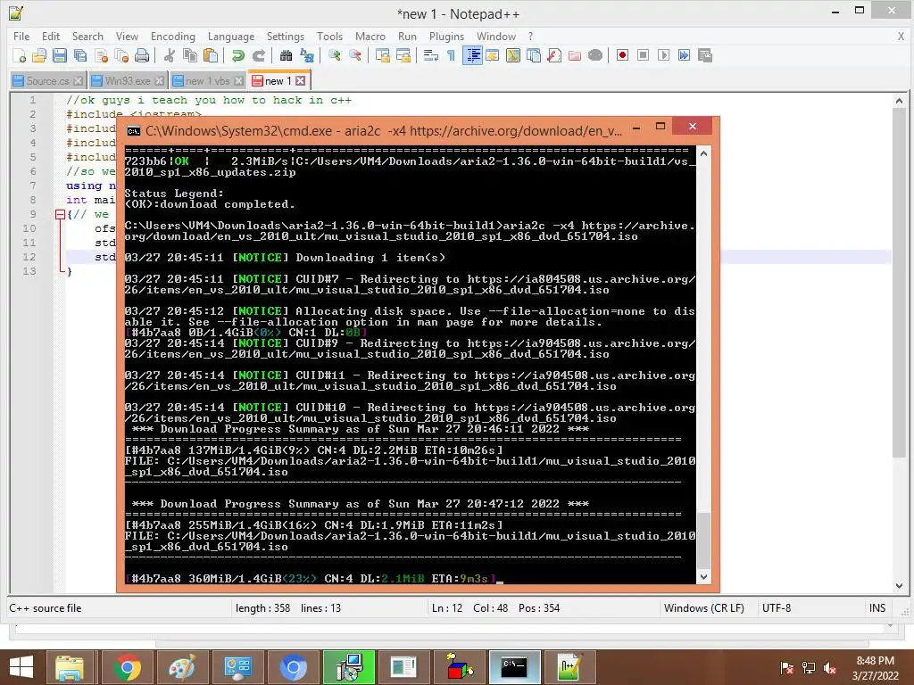The image size is (914, 685).
Task: Open a file with toolbar folder icon
Action: (x=39, y=55)
